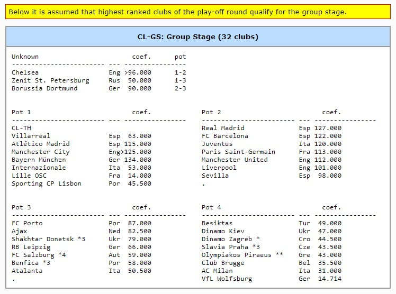The image size is (396, 294).
Task: Click Sporting CP Lisbon in Pot 1
Action: [x=47, y=183]
